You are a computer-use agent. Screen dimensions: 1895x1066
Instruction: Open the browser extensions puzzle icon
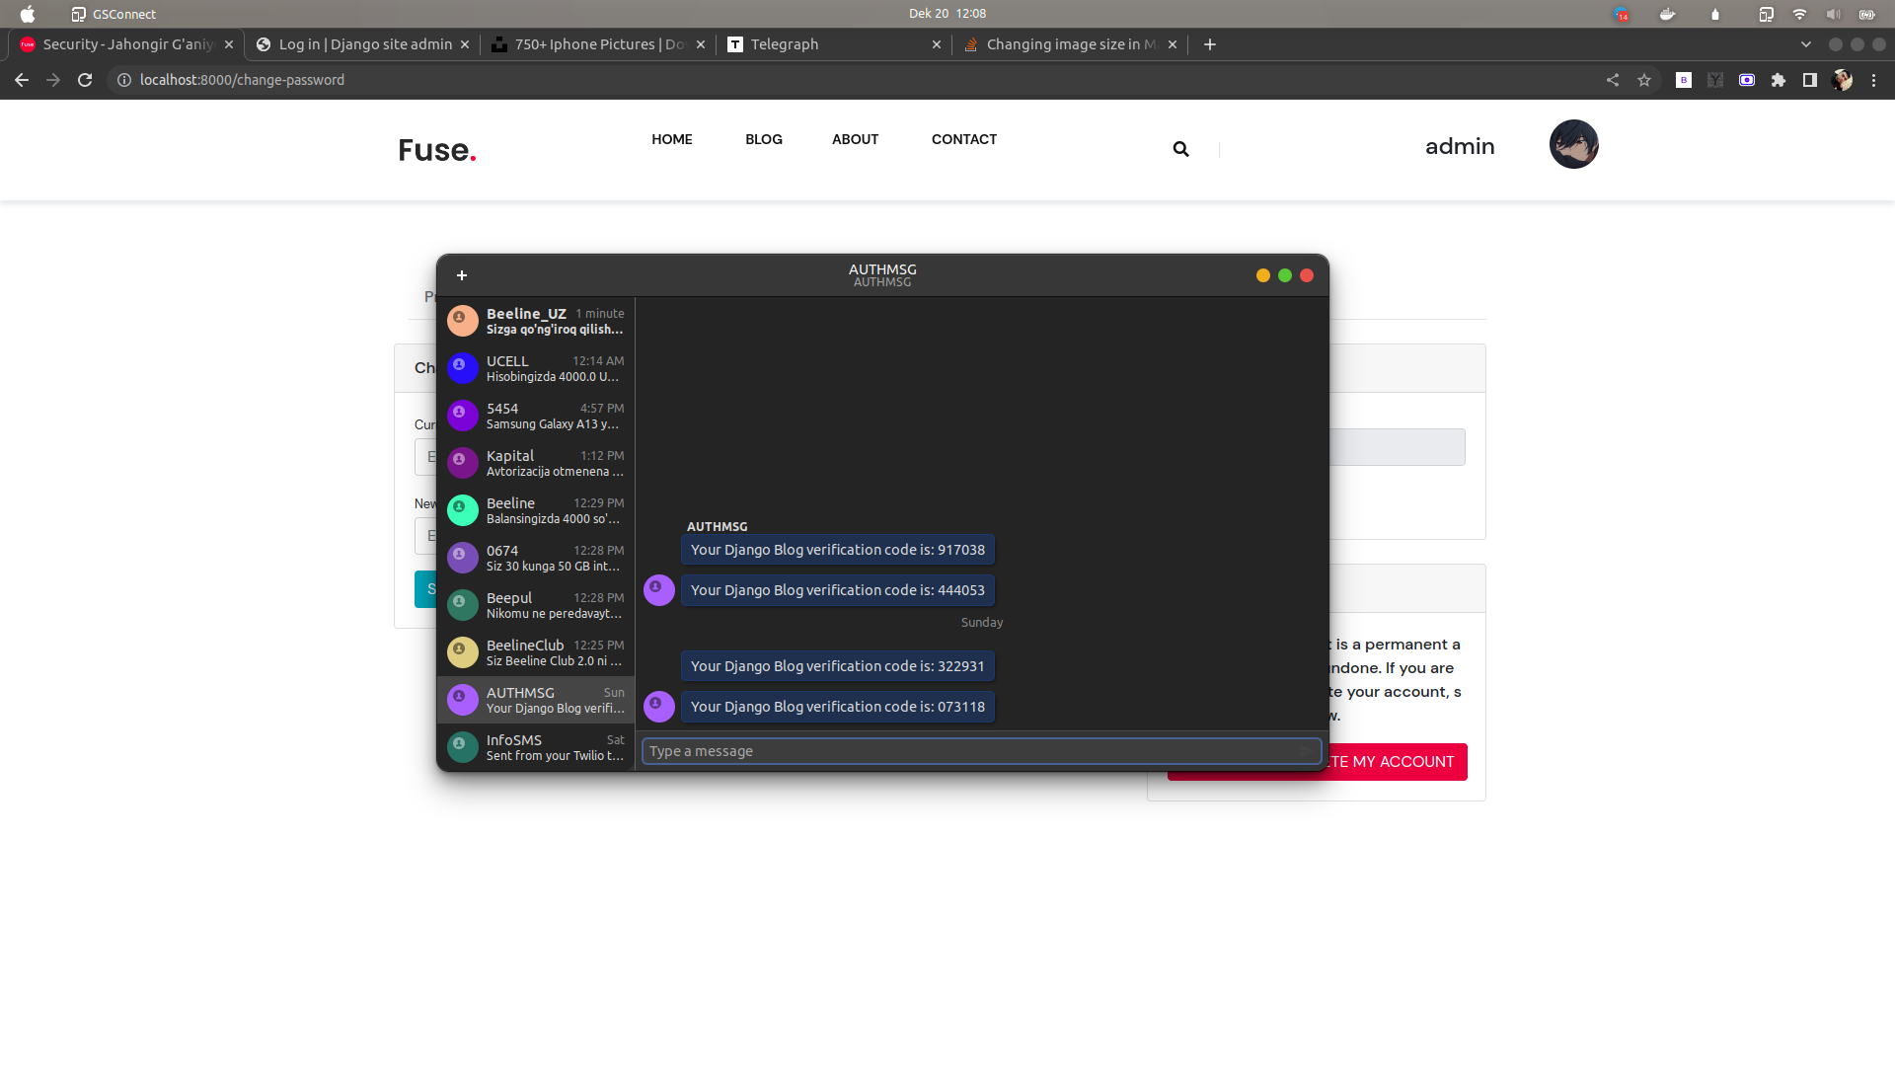pyautogui.click(x=1779, y=80)
